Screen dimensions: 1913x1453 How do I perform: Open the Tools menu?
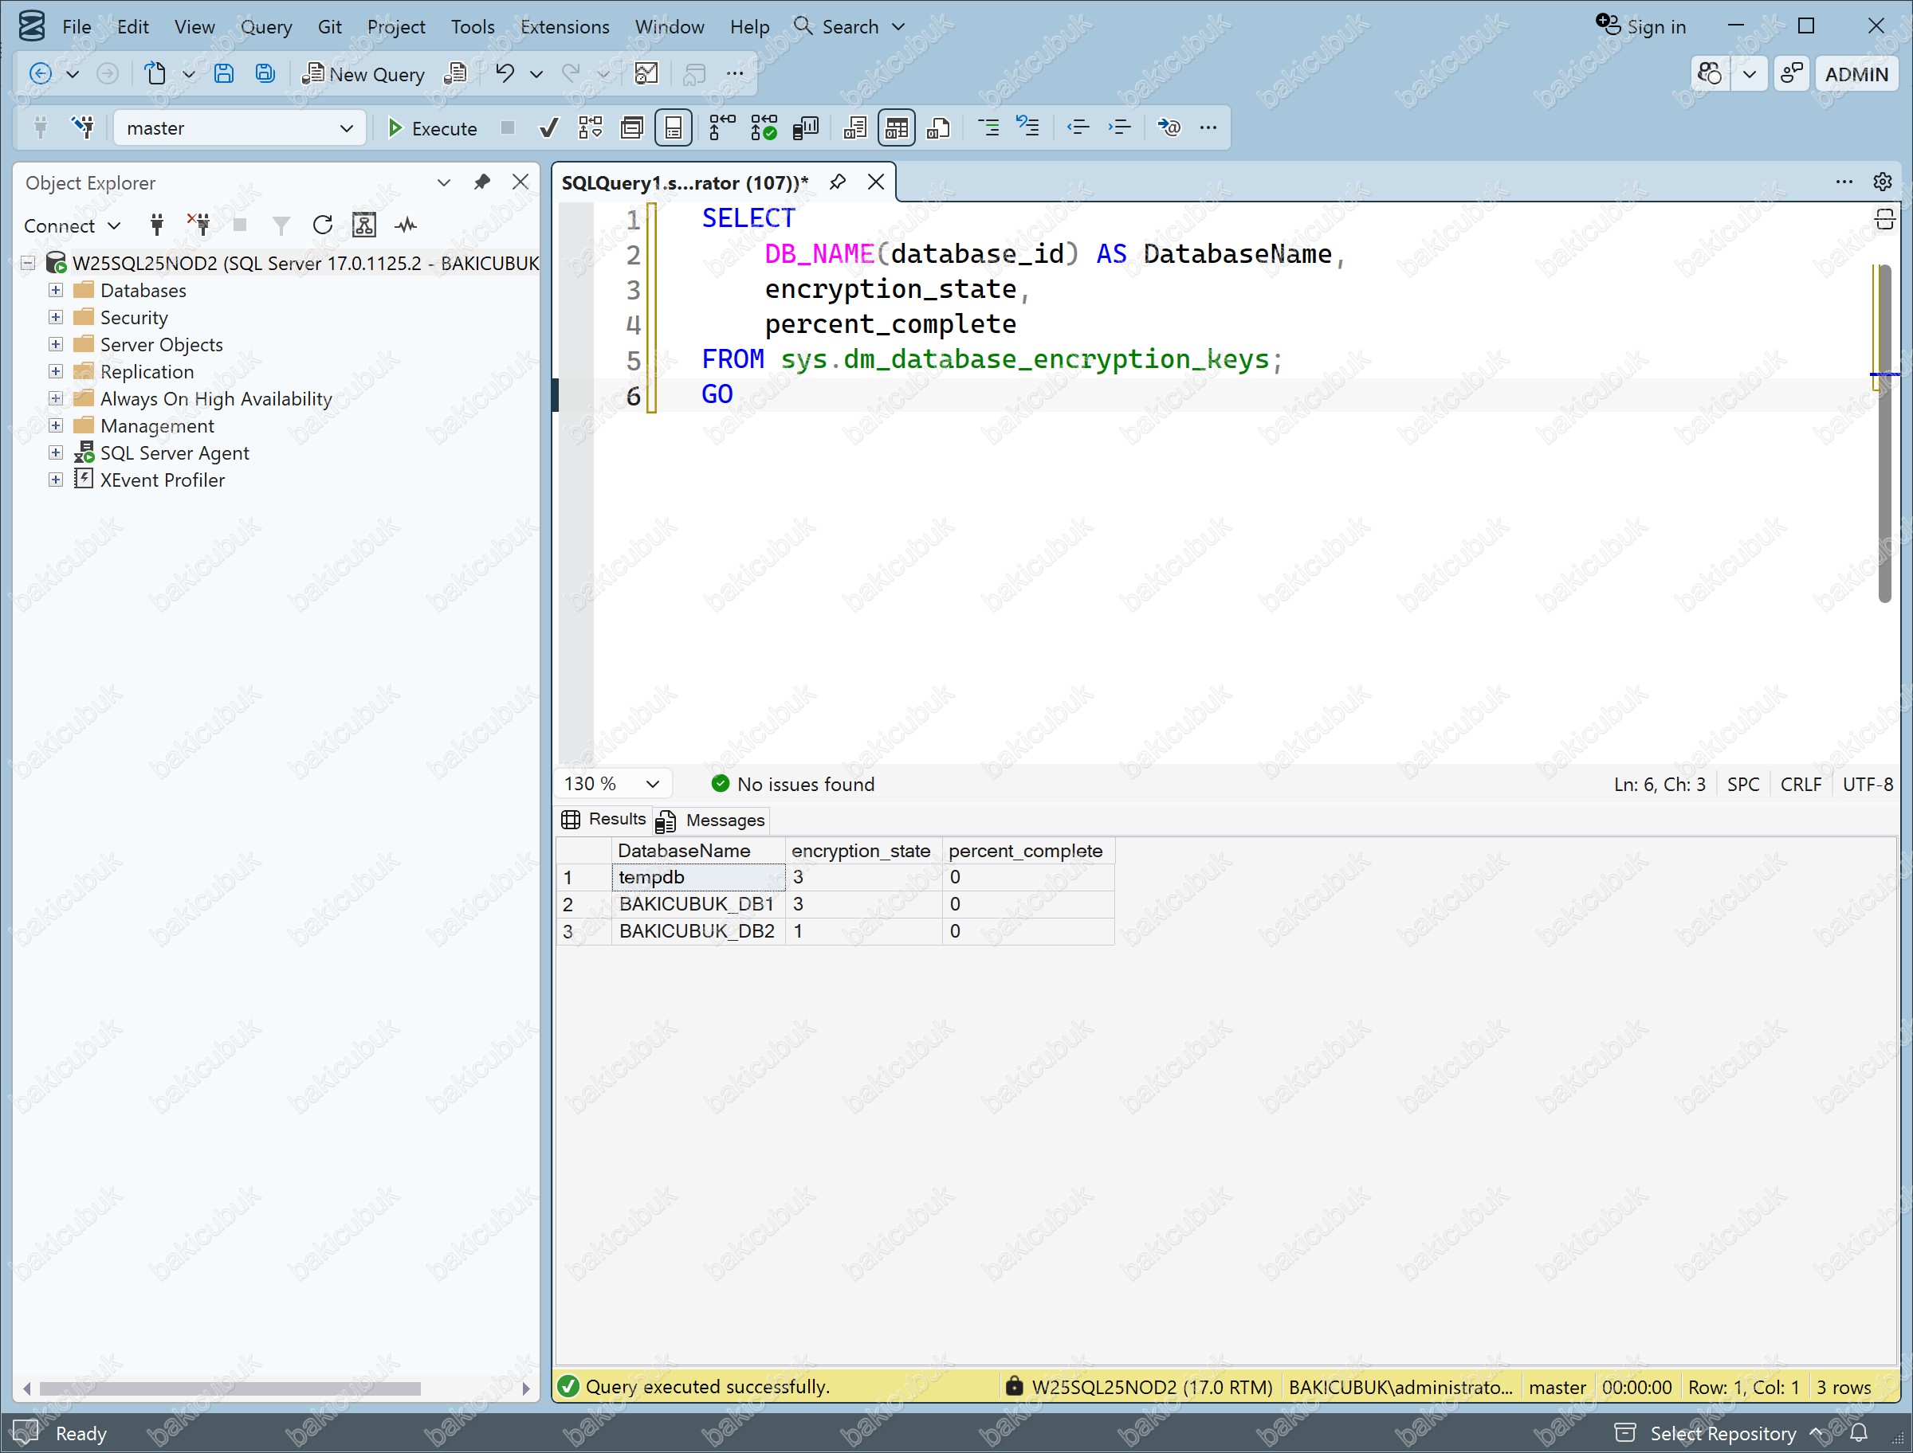[473, 27]
